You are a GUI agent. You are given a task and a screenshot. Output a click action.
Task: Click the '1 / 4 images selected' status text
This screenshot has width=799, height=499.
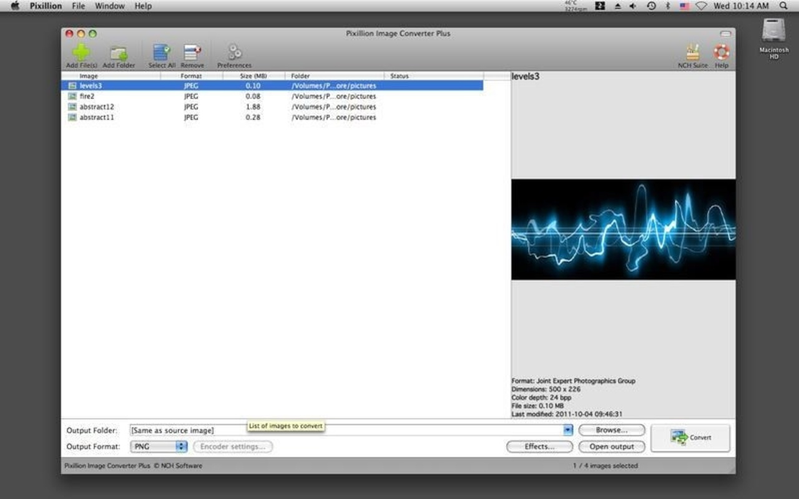coord(605,465)
